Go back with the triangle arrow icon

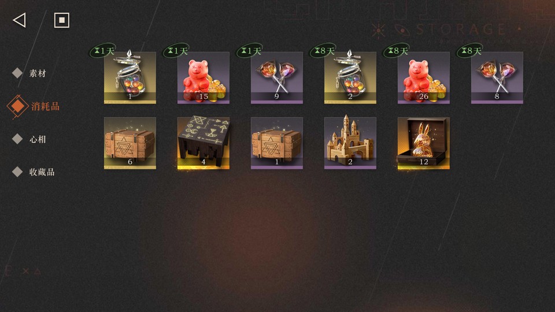20,20
